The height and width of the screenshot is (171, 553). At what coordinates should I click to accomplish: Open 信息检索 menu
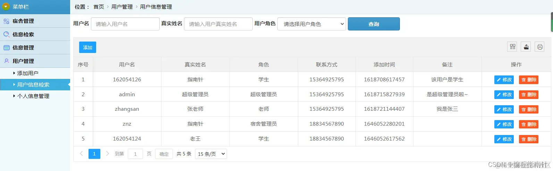[x=35, y=34]
